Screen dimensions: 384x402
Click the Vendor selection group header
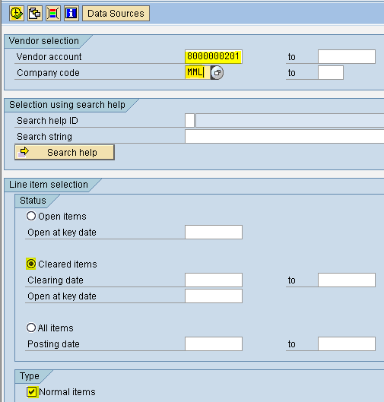pyautogui.click(x=44, y=41)
